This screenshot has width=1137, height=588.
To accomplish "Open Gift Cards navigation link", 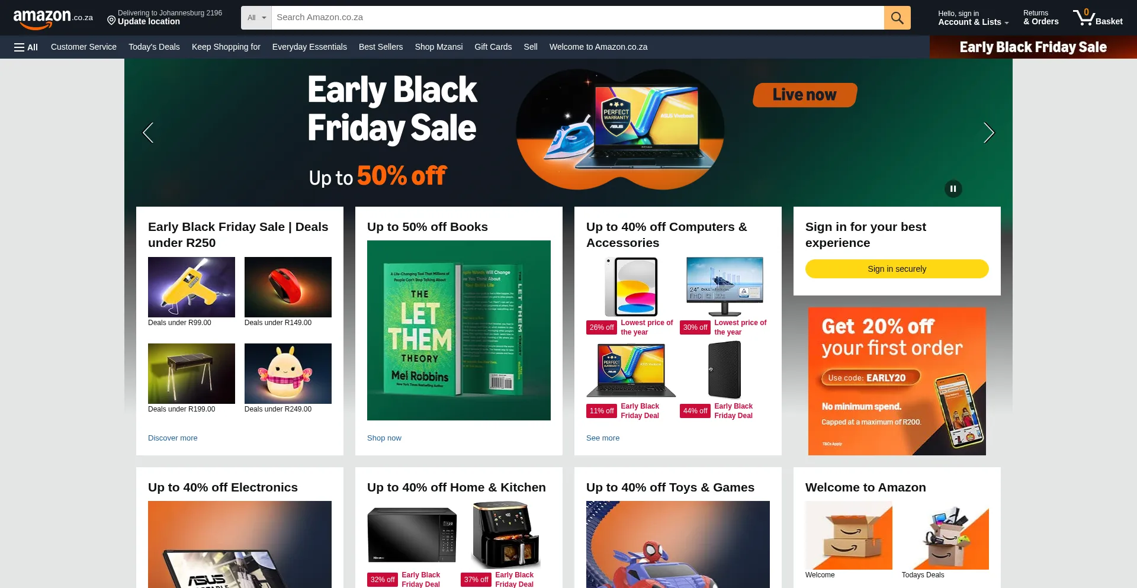I will pyautogui.click(x=493, y=47).
